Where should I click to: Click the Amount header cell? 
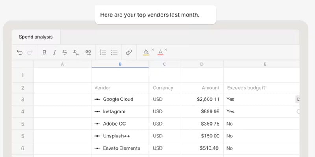202,88
